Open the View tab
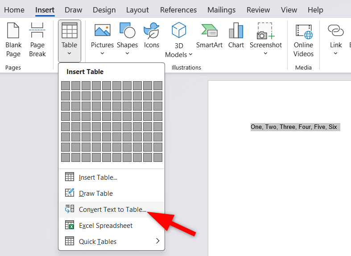Screen dimensions: 351x256 (x=289, y=10)
